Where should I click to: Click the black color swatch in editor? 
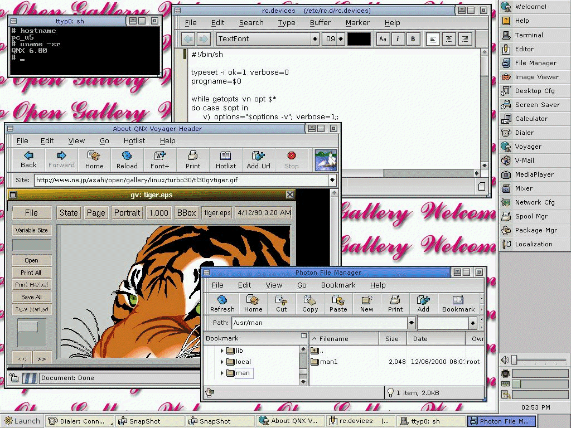coord(359,39)
